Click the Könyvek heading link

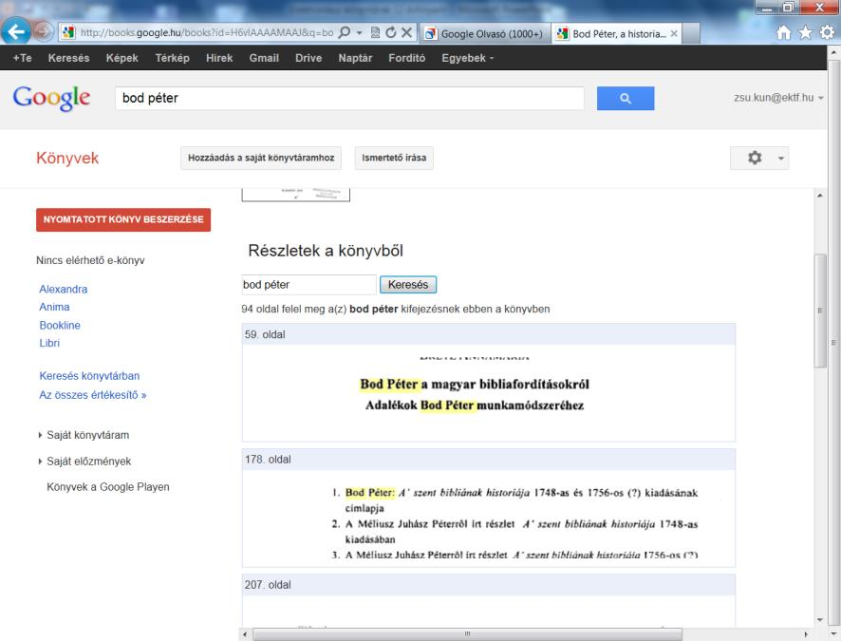(67, 159)
